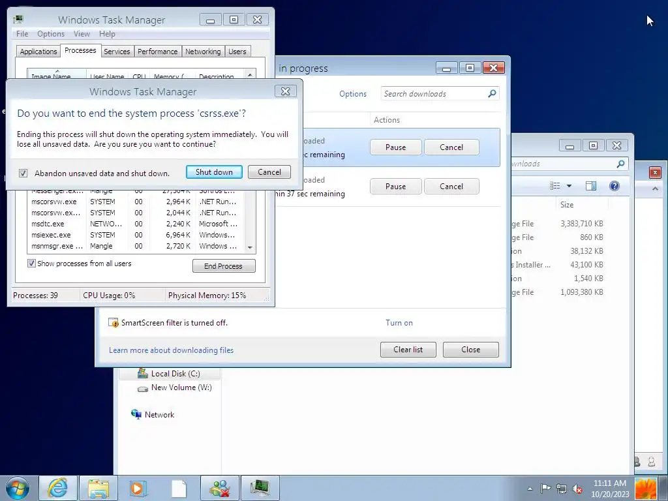The width and height of the screenshot is (668, 501).
Task: Click the CPU Usage status bar entry
Action: coord(109,296)
